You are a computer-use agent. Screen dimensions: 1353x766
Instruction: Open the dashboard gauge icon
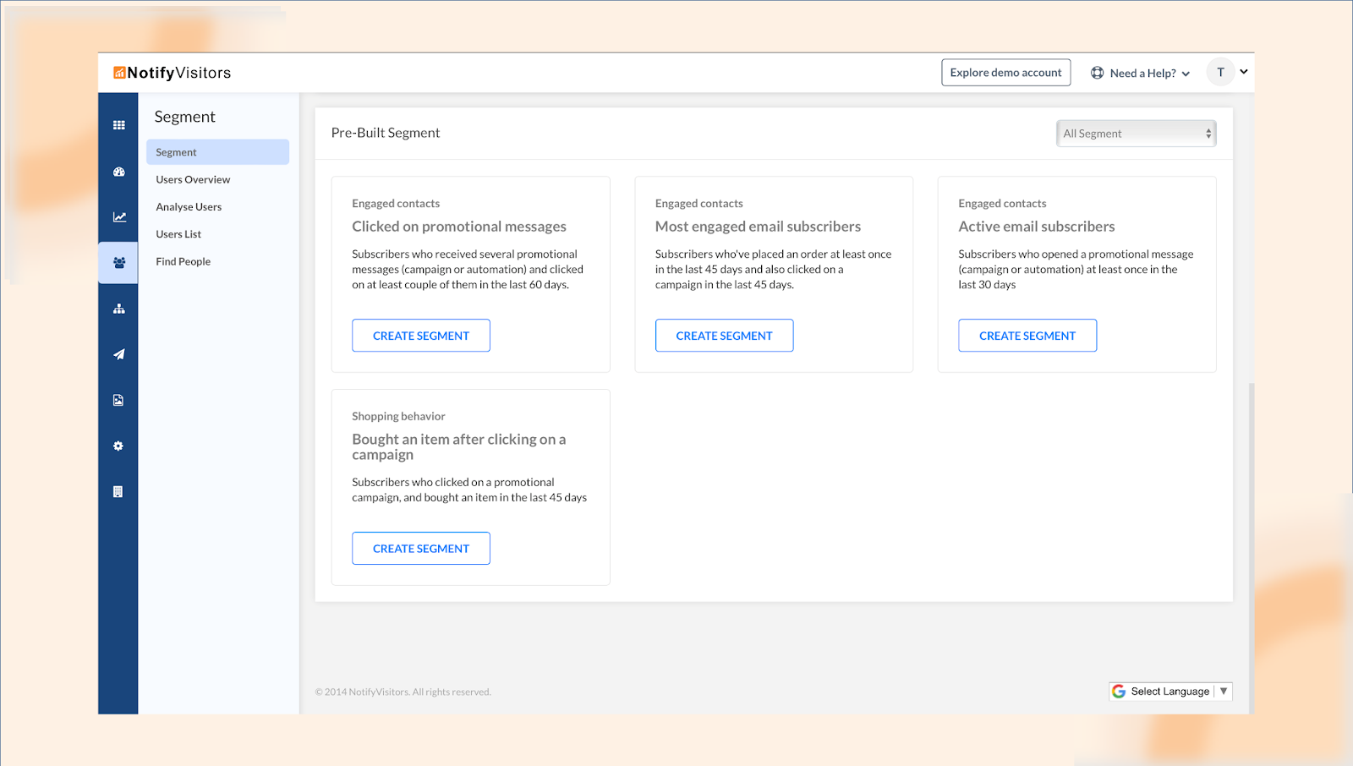coord(118,172)
